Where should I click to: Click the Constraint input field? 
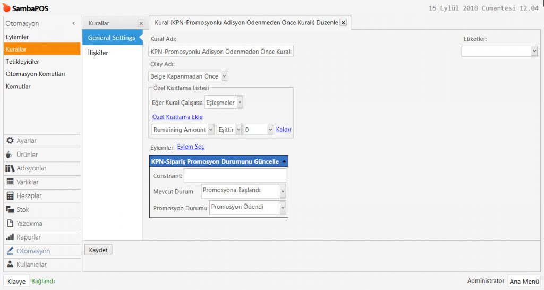[x=235, y=176]
